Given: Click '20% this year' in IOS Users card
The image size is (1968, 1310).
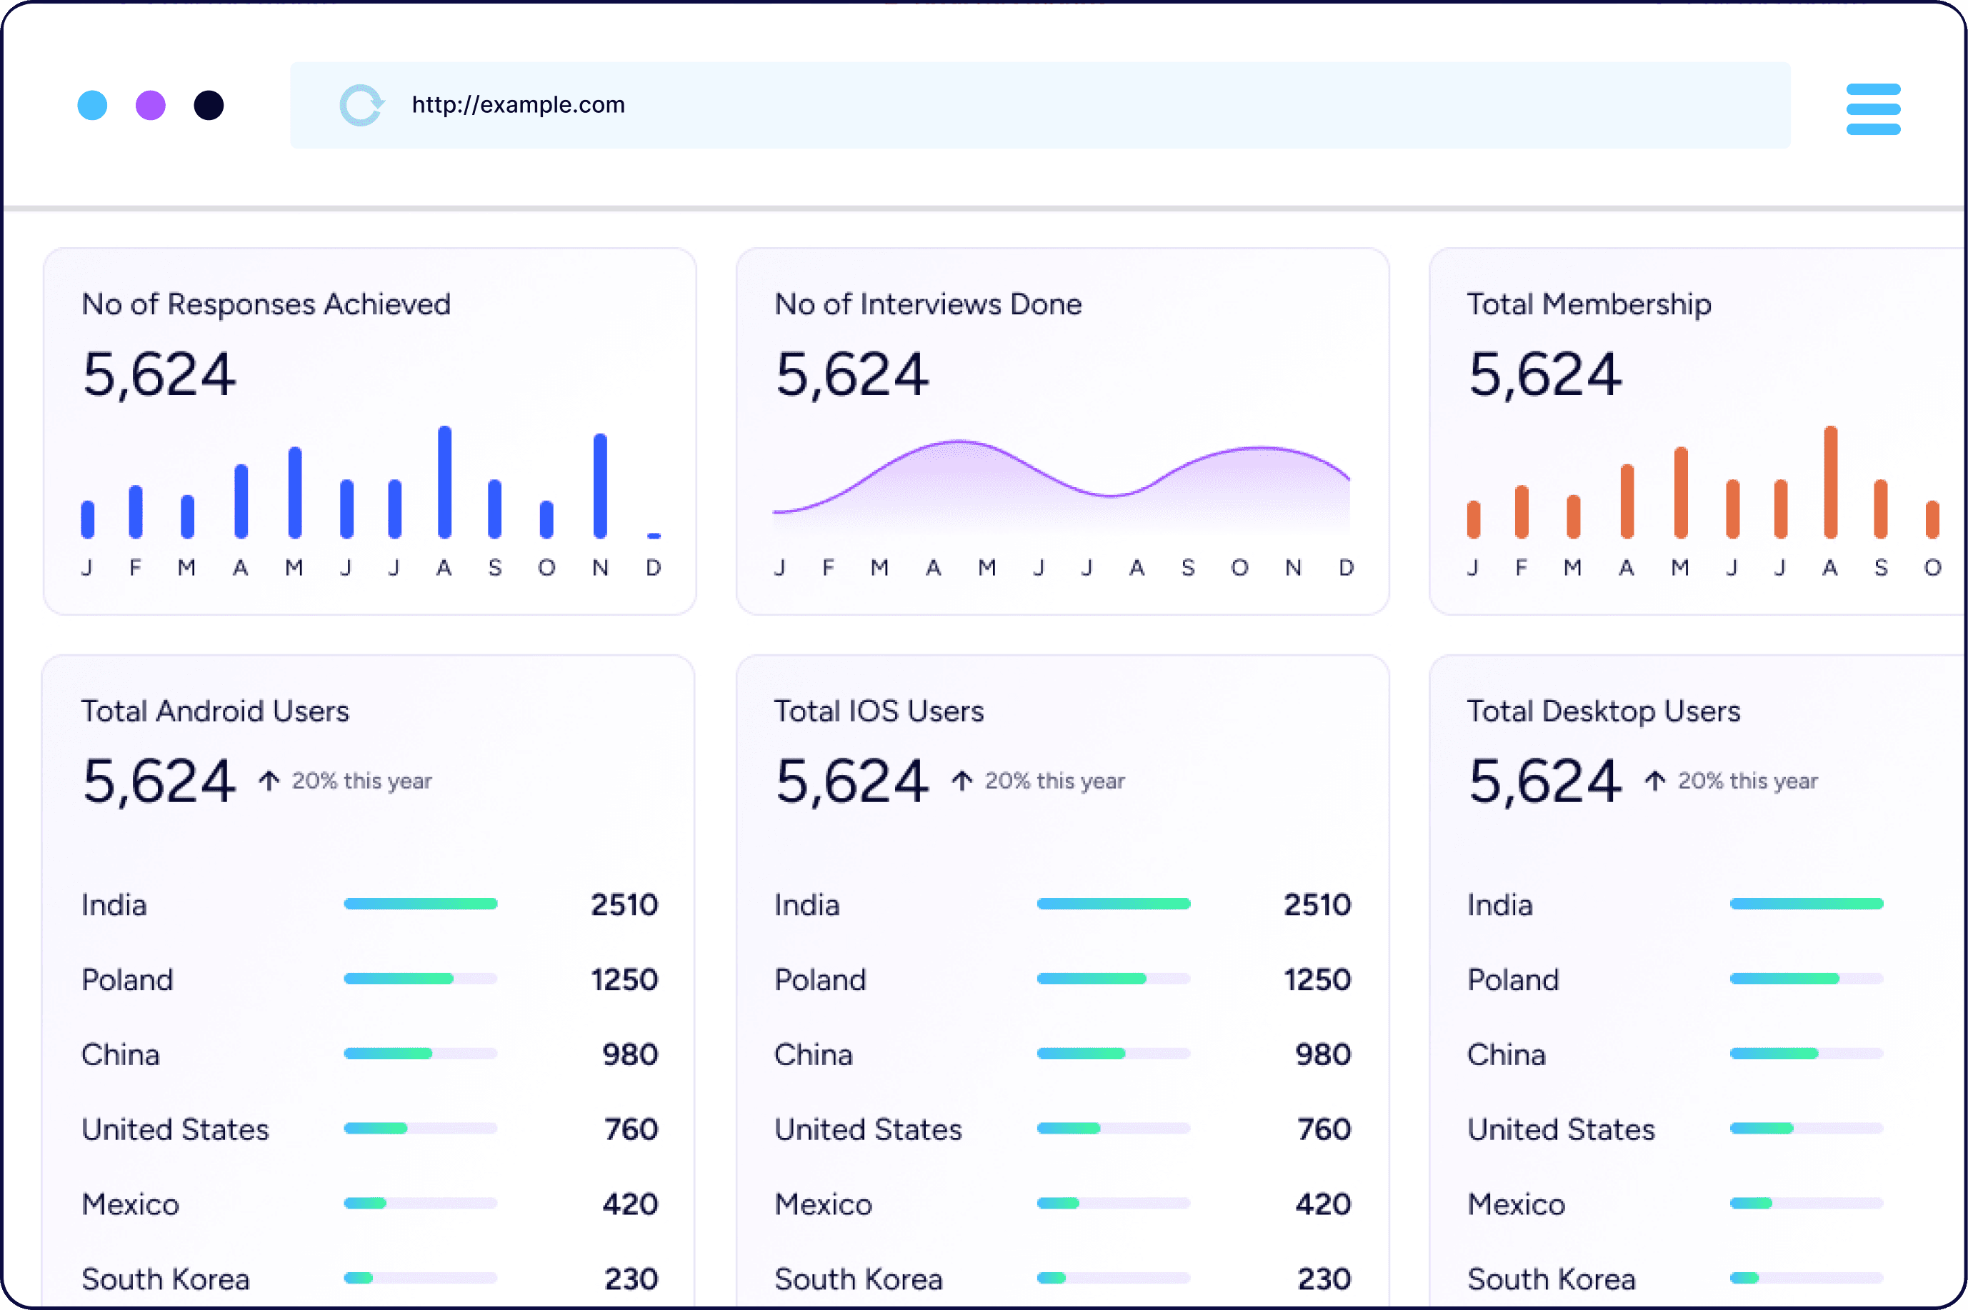Looking at the screenshot, I should [1055, 781].
